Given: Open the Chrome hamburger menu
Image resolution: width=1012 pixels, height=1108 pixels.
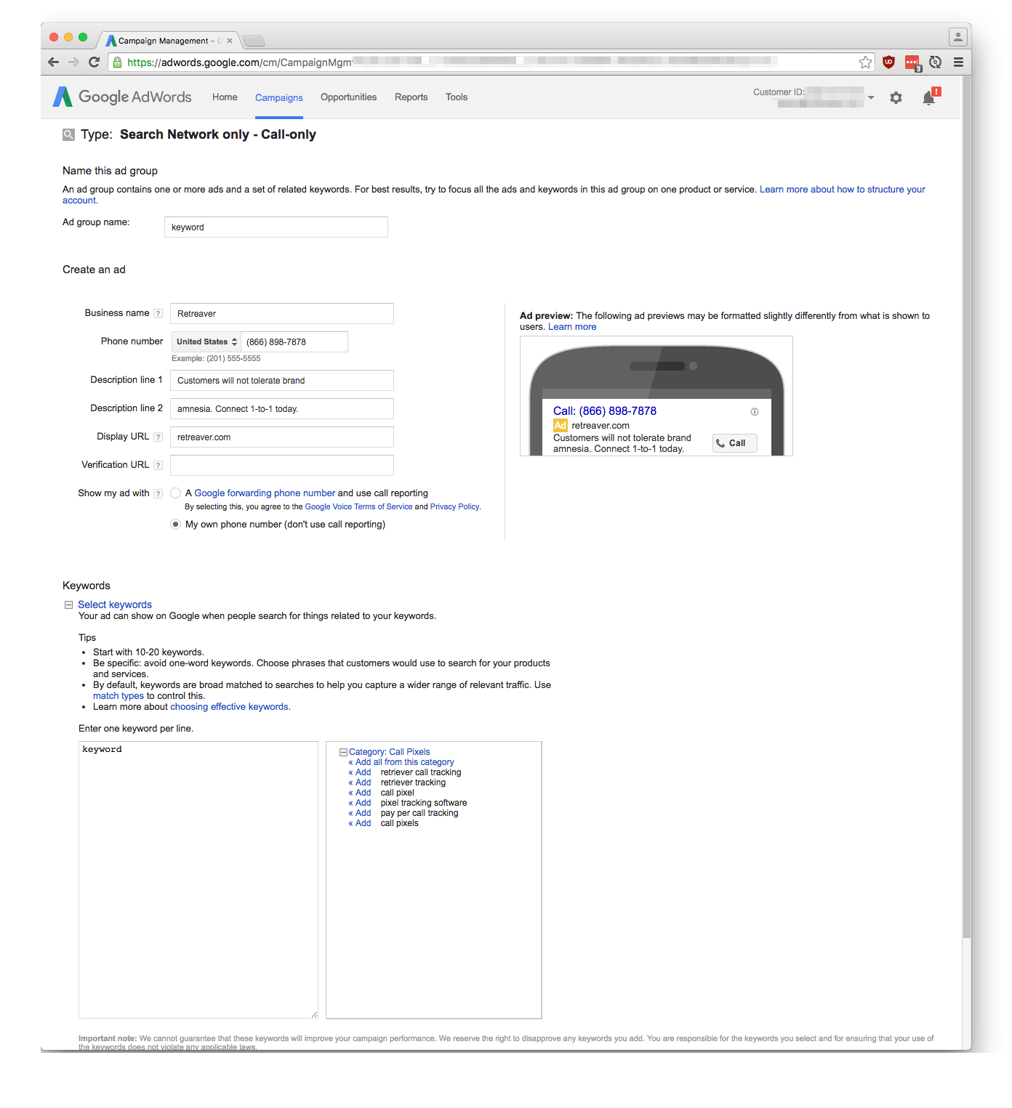Looking at the screenshot, I should [x=958, y=62].
